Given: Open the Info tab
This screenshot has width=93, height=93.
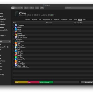Looking at the screenshot, I should click(84, 20).
